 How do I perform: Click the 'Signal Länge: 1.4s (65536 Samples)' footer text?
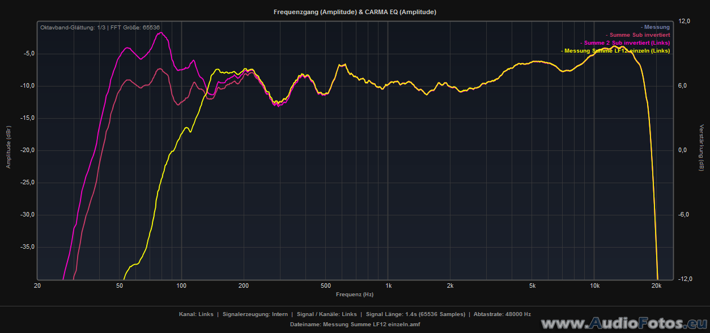coord(415,314)
